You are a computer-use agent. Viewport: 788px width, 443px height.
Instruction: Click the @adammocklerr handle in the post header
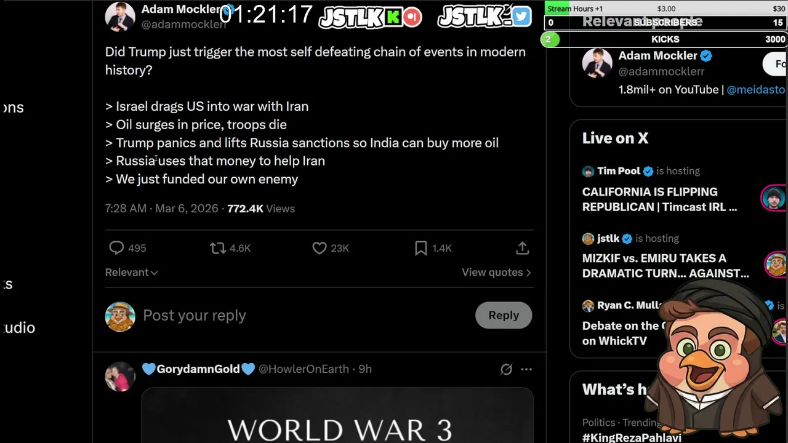coord(183,25)
